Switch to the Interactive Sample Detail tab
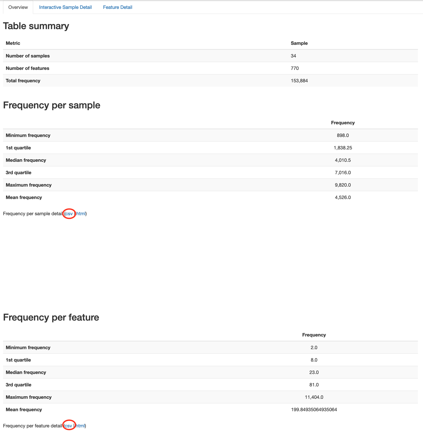Viewport: 423px width, 436px height. pos(65,7)
